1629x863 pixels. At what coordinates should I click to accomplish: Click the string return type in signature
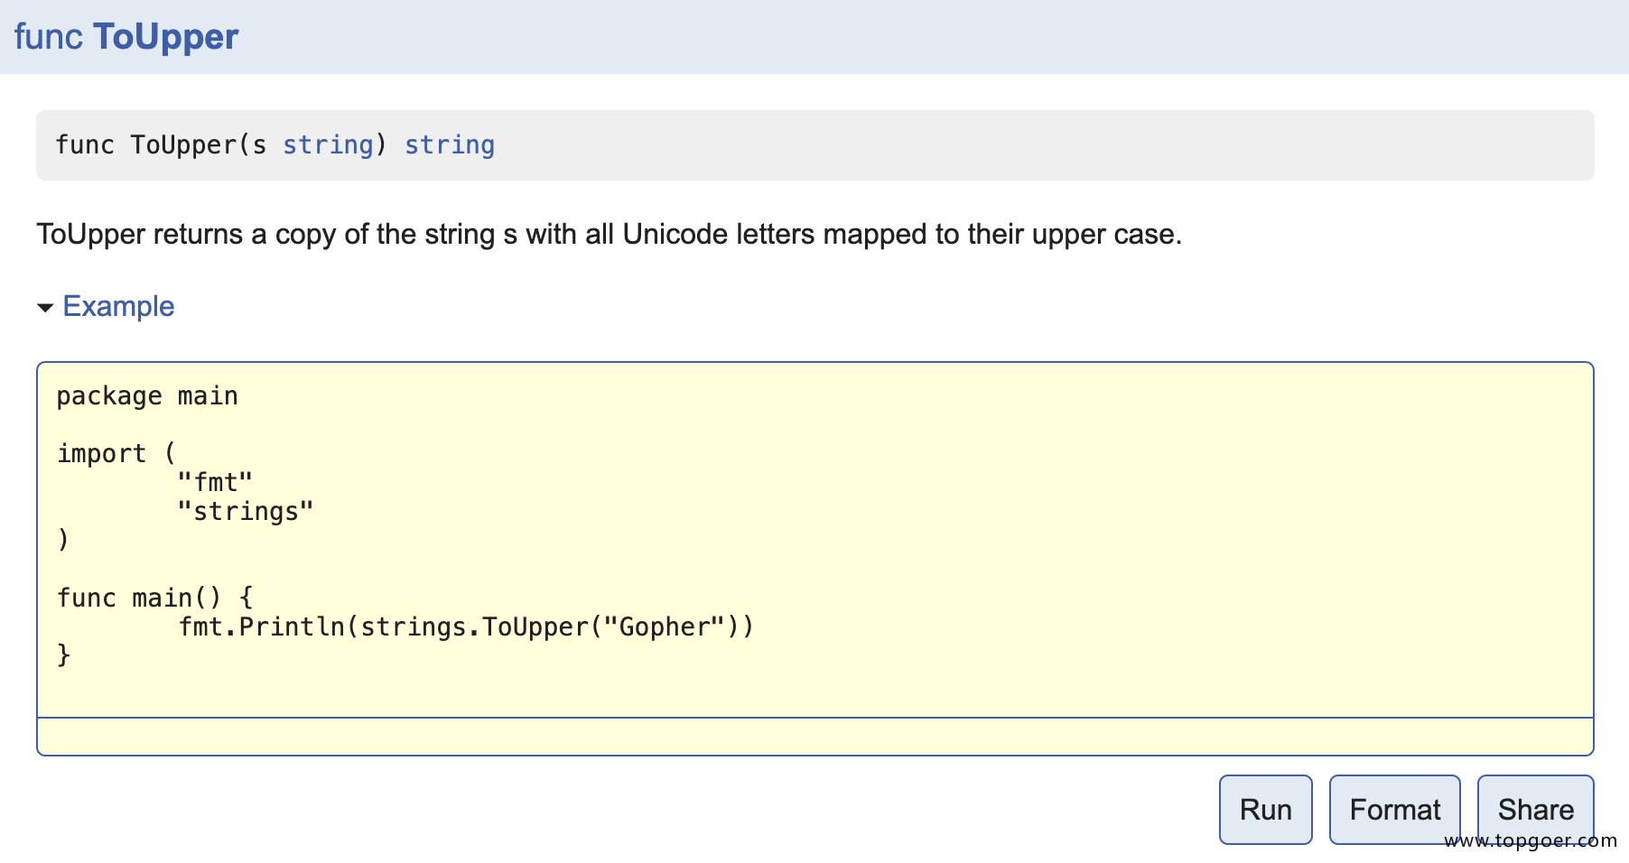point(449,144)
